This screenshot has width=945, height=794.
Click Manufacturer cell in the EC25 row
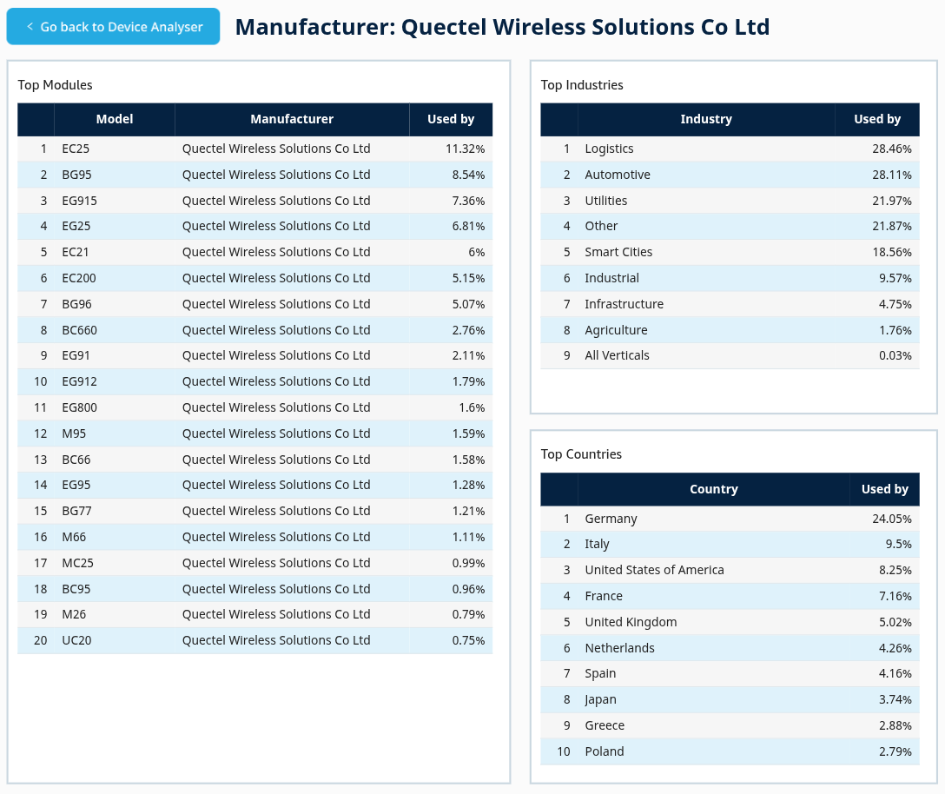292,149
